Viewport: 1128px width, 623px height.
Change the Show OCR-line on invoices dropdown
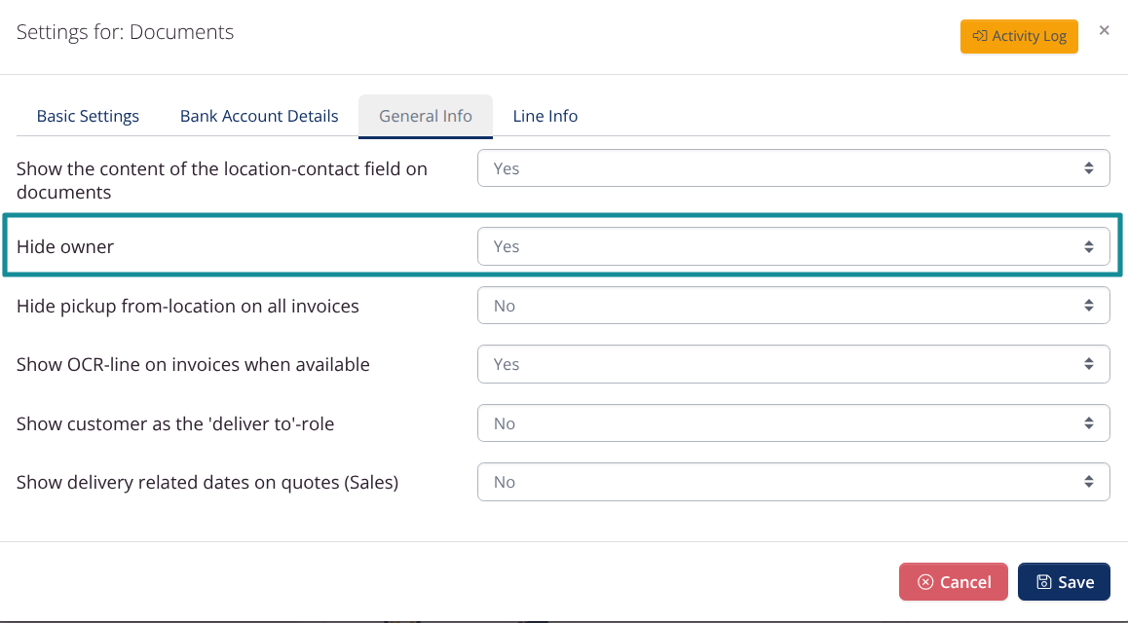(x=793, y=364)
